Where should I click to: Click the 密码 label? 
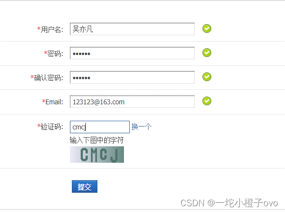[x=55, y=54]
